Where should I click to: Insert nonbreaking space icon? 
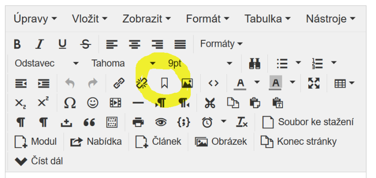coord(66,123)
